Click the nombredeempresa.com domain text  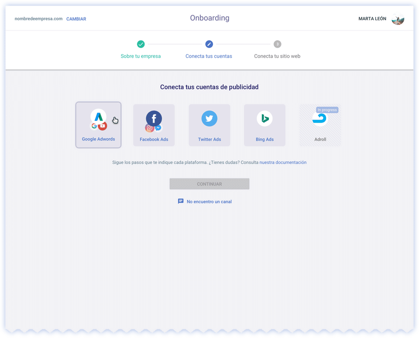click(x=38, y=19)
